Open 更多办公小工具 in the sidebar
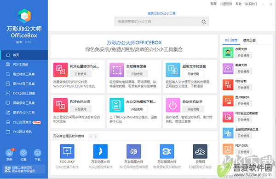Image resolution: width=276 pixels, height=179 pixels. click(x=24, y=113)
